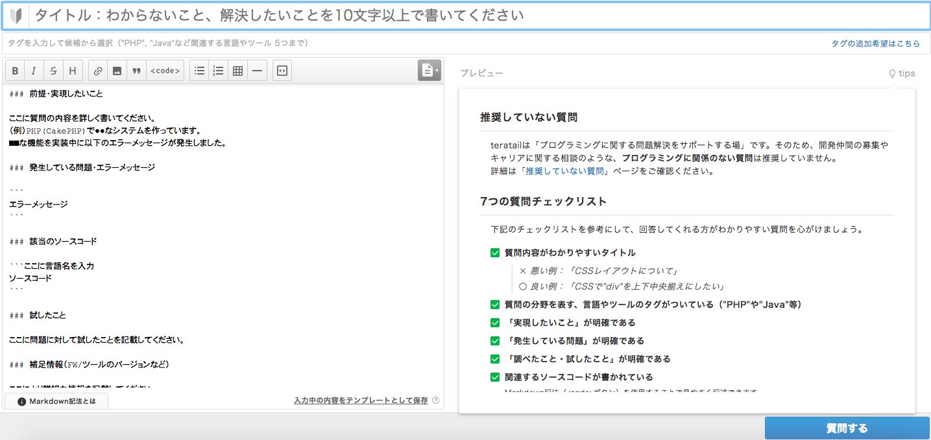The height and width of the screenshot is (440, 931).
Task: Save content via 入力中の内容をテンプレートとして保存
Action: [361, 400]
